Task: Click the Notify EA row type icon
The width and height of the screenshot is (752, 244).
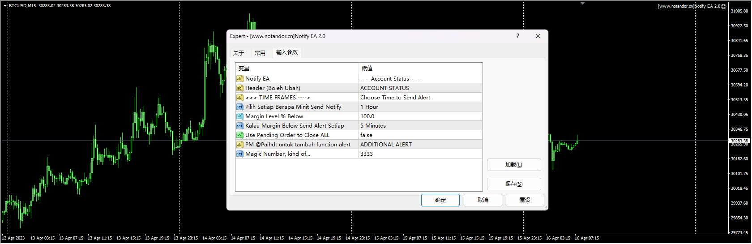Action: coord(239,79)
